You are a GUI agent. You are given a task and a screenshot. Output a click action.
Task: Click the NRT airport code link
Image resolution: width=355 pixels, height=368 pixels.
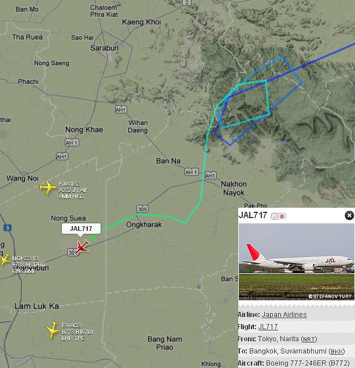309,339
